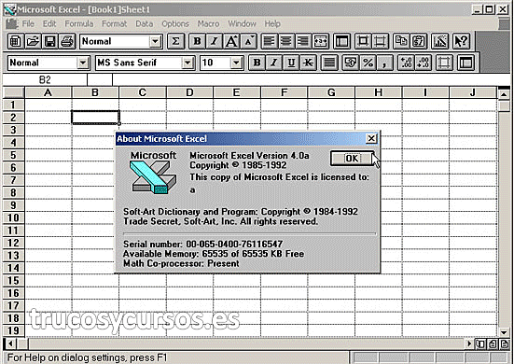Select column A header
Image resolution: width=514 pixels, height=364 pixels.
(x=48, y=92)
